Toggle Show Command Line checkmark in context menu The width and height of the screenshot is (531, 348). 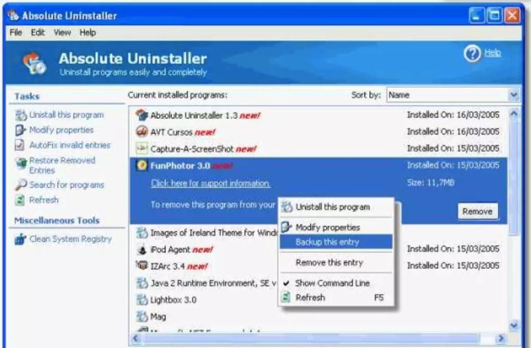point(286,283)
